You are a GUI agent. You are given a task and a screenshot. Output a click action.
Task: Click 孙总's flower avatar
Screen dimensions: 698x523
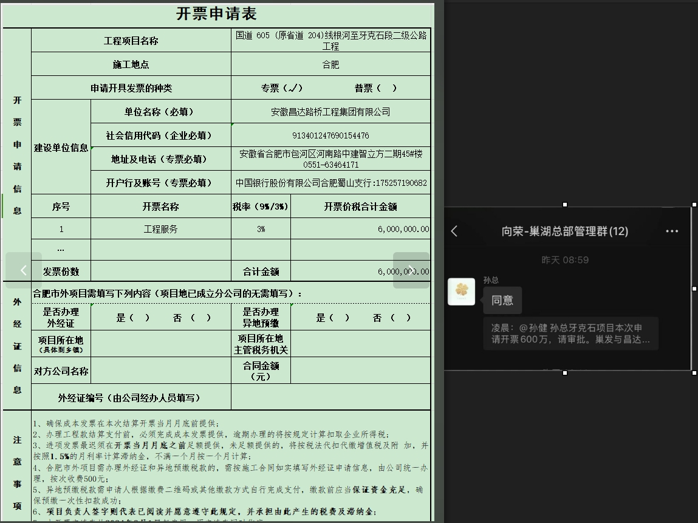coord(461,292)
